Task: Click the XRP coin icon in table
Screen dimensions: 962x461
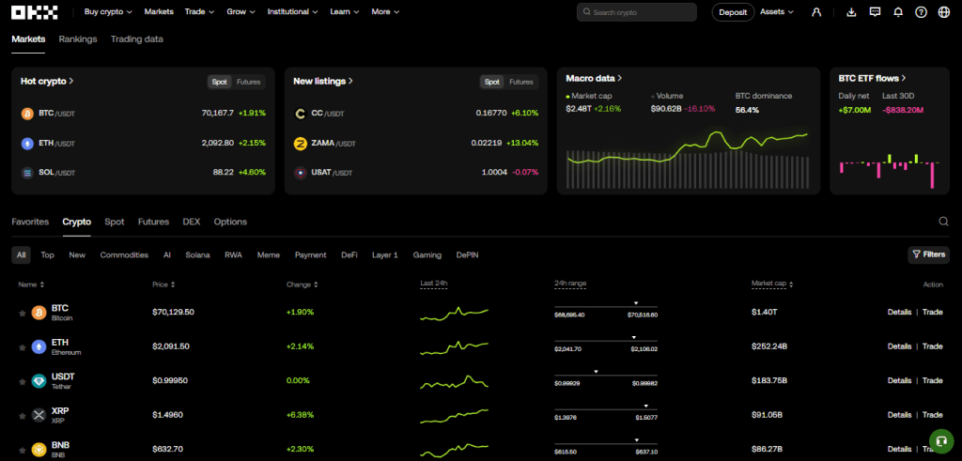Action: [x=39, y=415]
